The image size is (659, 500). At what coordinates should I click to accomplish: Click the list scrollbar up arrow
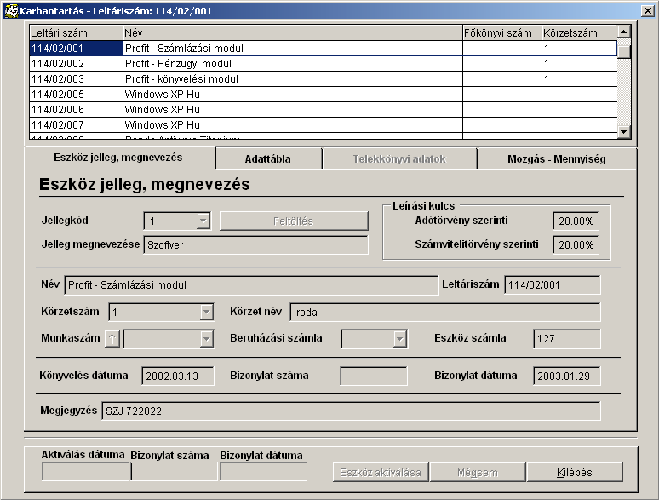tap(624, 32)
